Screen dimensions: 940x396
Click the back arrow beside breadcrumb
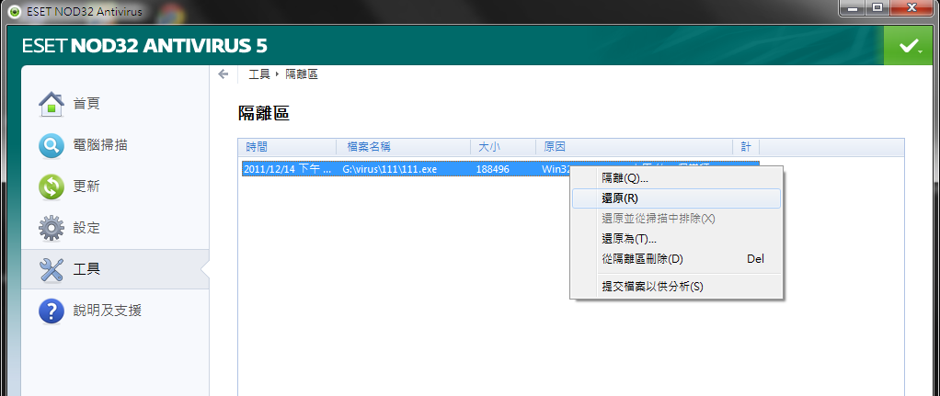click(x=224, y=74)
